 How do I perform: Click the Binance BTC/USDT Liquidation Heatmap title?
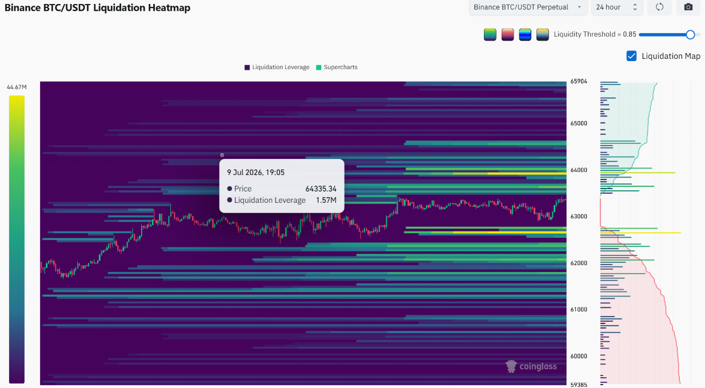98,7
